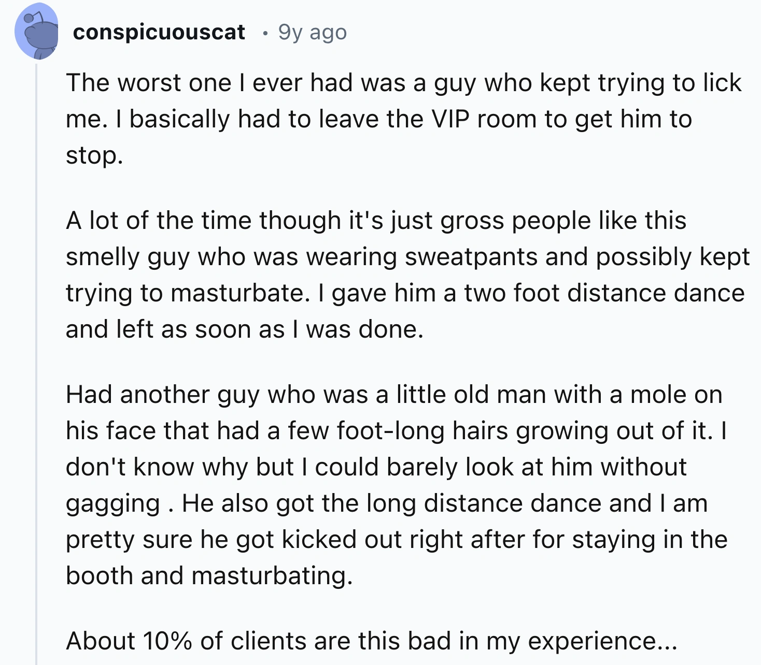
Task: Click conspicuouscat's Reddit avatar icon
Action: coord(37,32)
